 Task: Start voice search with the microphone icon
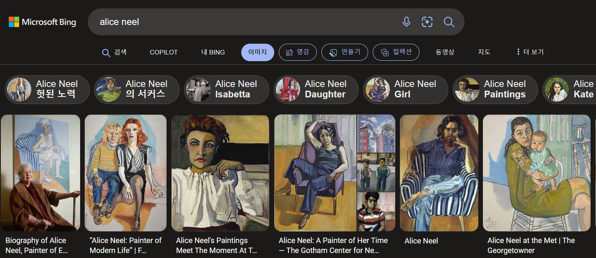coord(406,22)
